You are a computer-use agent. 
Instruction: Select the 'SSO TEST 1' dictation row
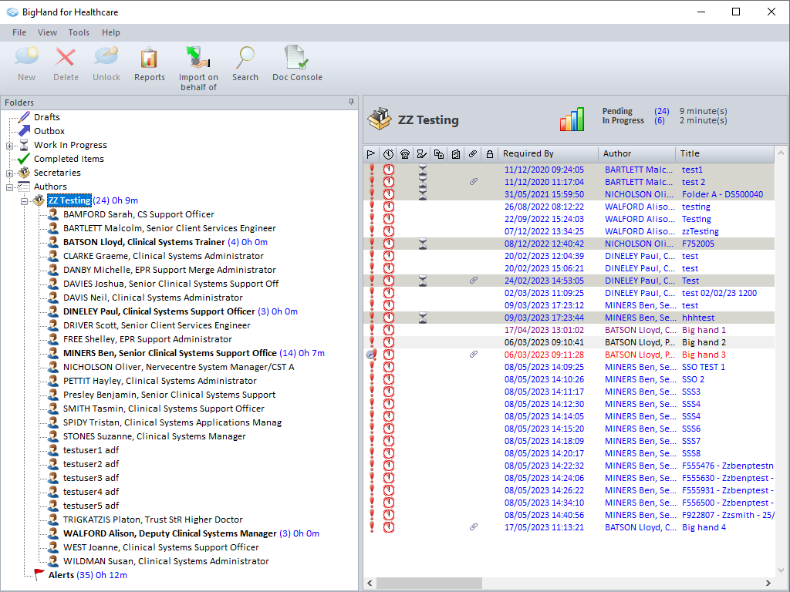(x=569, y=367)
